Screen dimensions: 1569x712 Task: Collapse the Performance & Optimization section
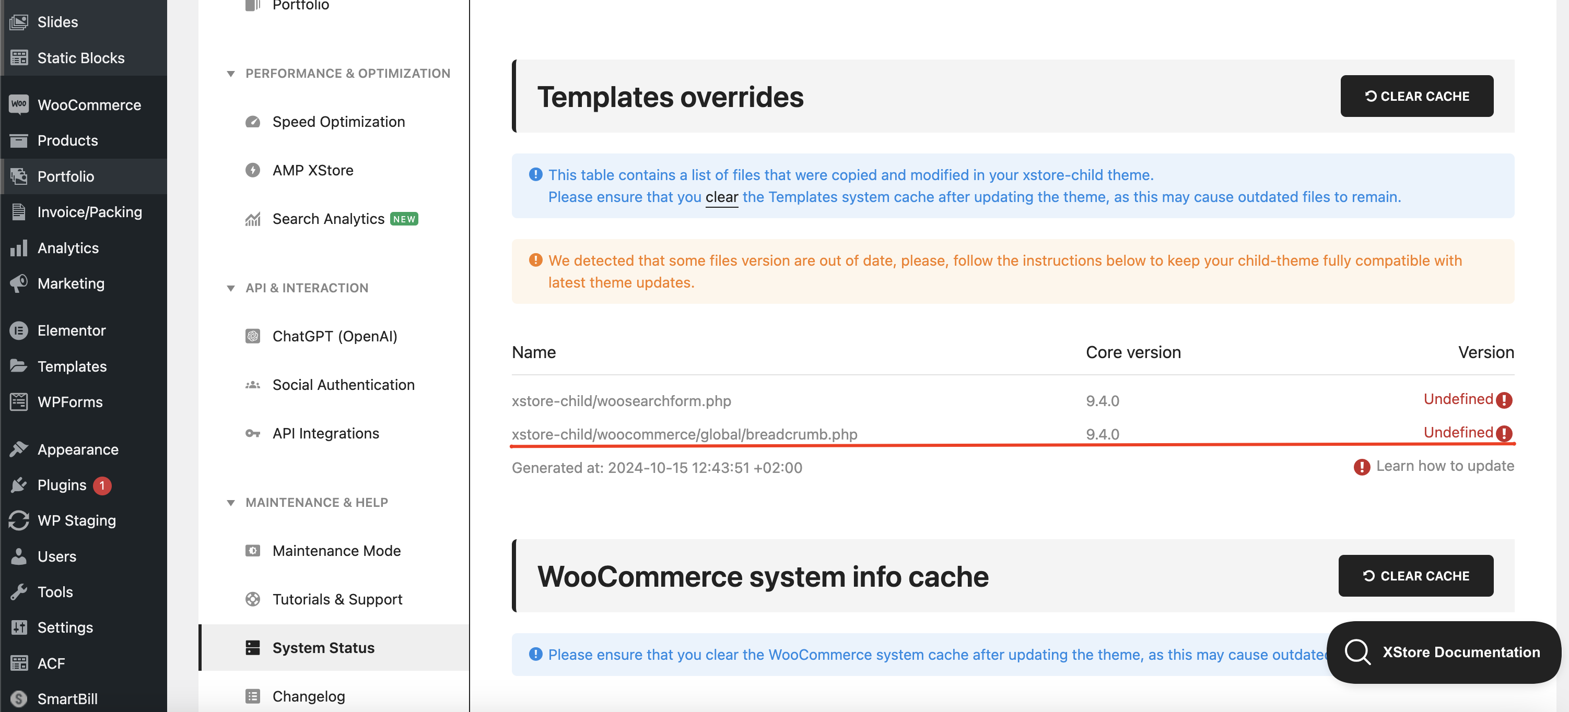[x=231, y=74]
